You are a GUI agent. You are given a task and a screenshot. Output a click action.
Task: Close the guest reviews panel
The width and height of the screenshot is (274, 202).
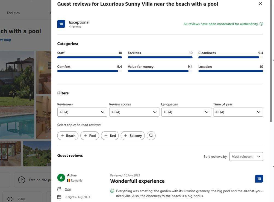(260, 4)
